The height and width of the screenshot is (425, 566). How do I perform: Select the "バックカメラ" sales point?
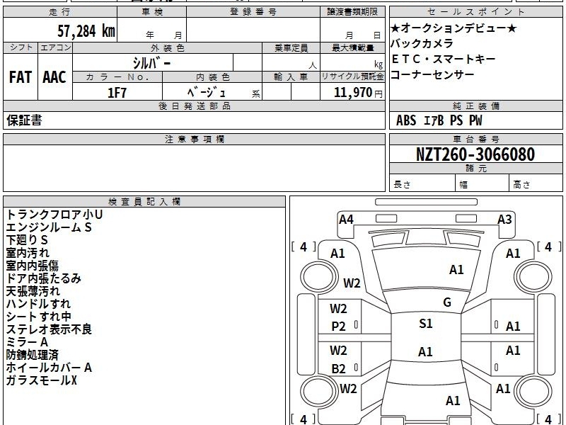pos(422,43)
